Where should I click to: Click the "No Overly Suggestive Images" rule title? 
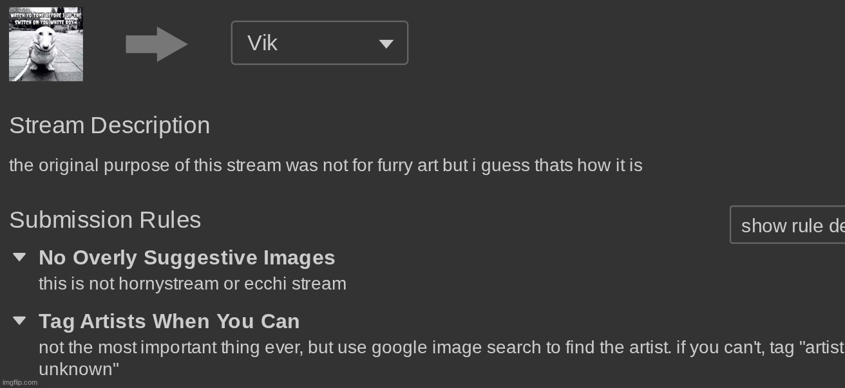187,257
